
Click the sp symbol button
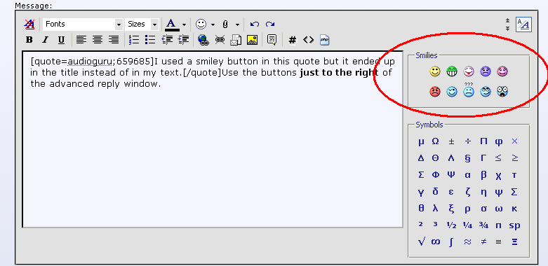click(514, 225)
